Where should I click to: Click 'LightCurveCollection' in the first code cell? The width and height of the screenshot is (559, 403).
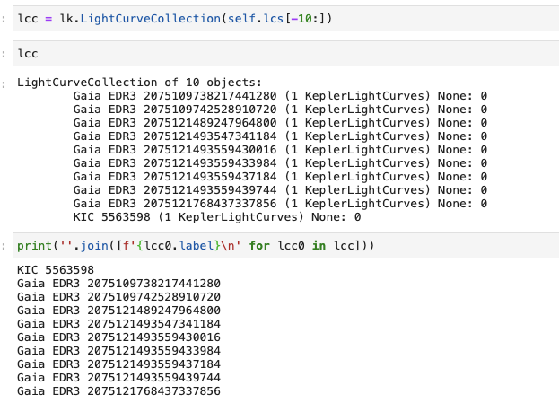pos(151,19)
